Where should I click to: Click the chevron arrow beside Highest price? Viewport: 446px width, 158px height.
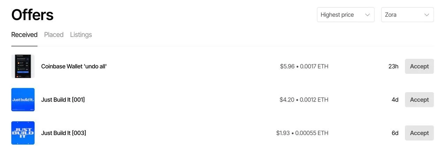[367, 15]
